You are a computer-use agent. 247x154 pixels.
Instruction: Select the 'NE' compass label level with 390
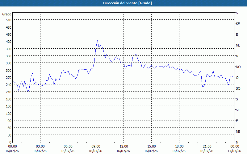(x=238, y=45)
